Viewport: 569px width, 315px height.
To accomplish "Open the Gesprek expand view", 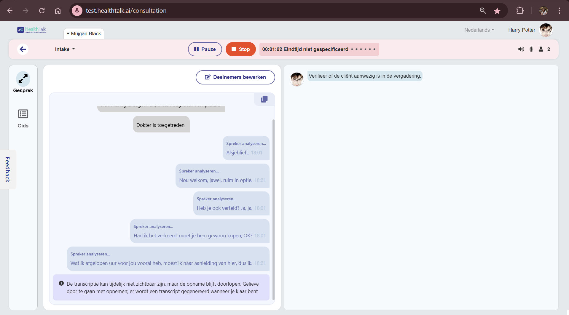I will [23, 79].
